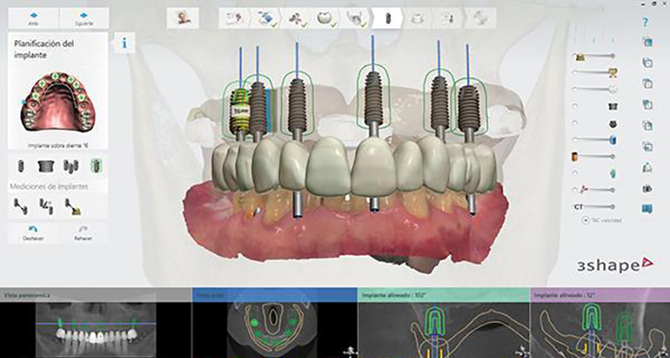This screenshot has height=358, width=670.
Task: Click the patient photo icon in toolbar
Action: click(182, 18)
